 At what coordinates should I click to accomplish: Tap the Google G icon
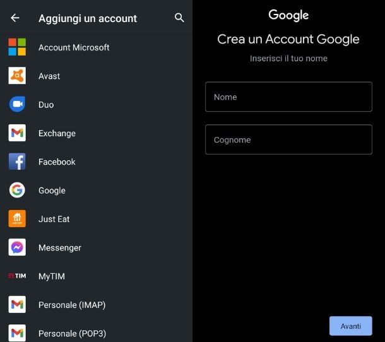(17, 190)
